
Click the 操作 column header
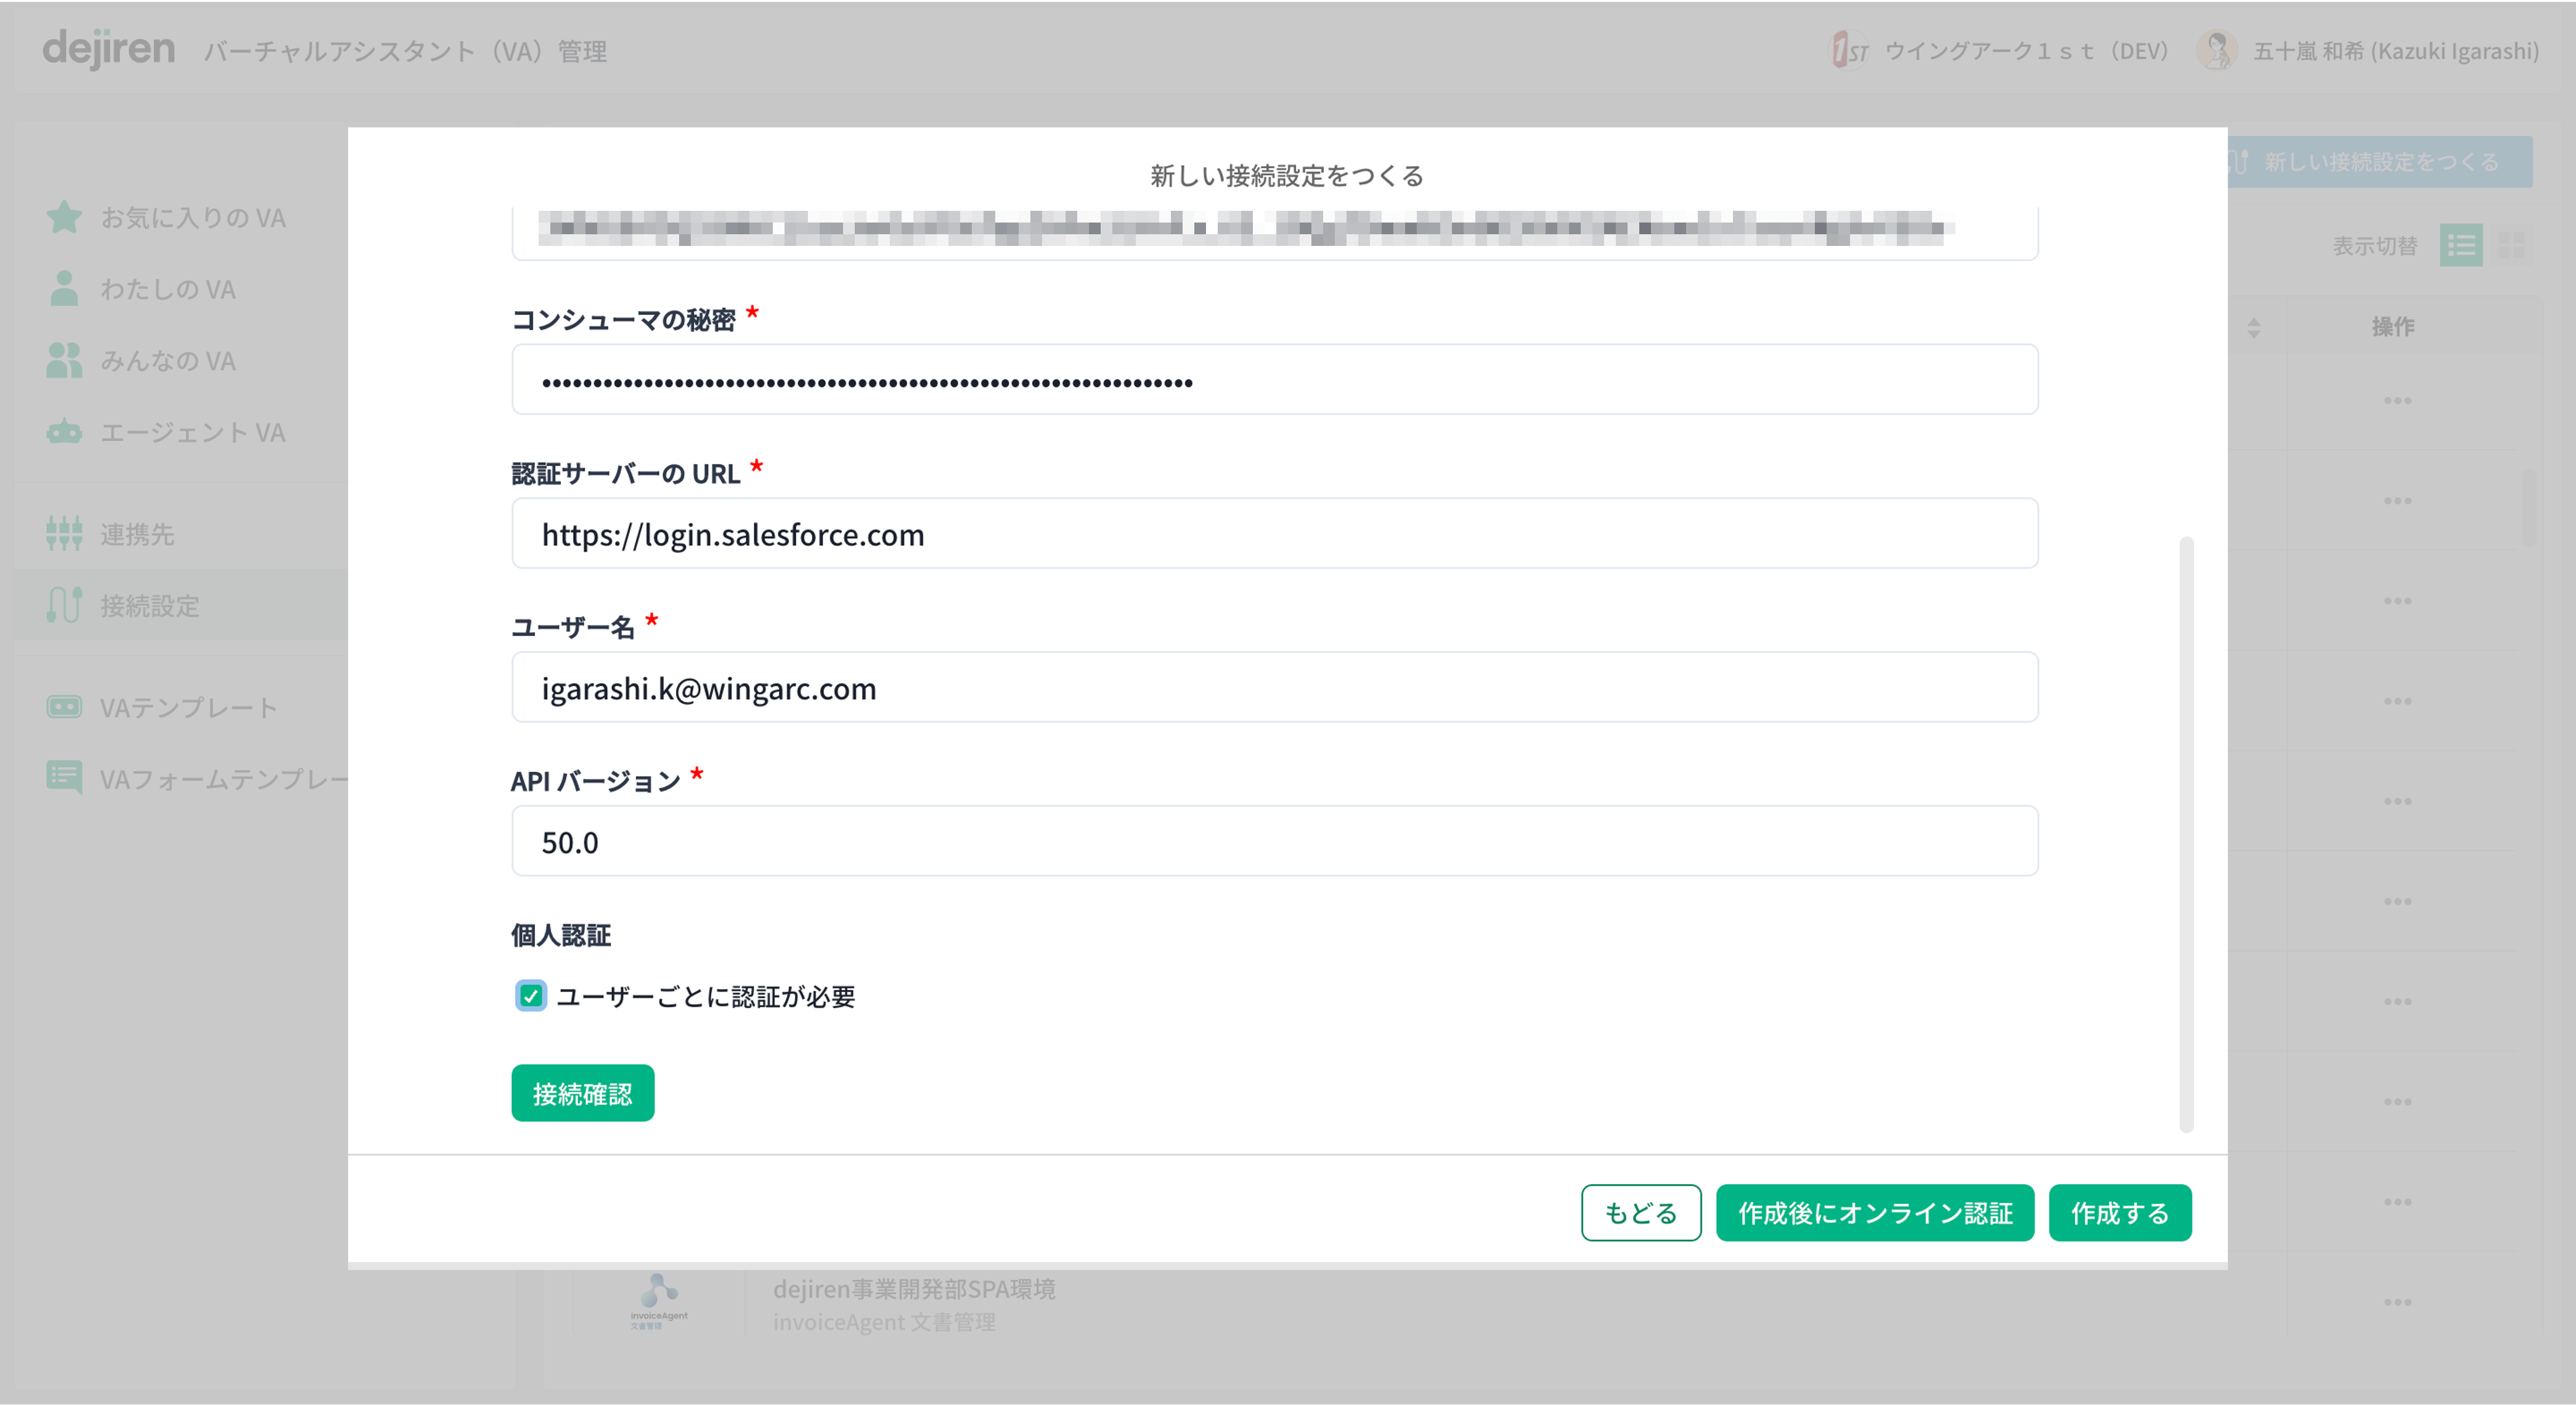pyautogui.click(x=2393, y=327)
